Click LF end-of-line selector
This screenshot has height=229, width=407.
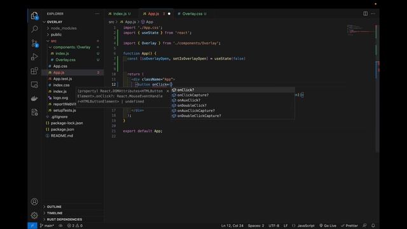[x=286, y=226]
